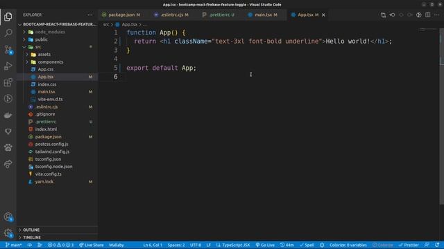Split the editor right
Image resolution: width=444 pixels, height=249 pixels.
(428, 15)
